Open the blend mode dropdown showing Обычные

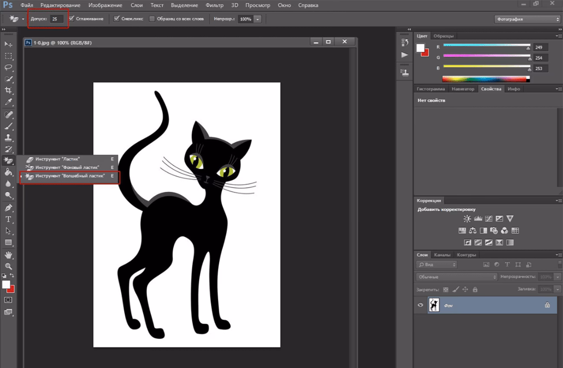(455, 276)
